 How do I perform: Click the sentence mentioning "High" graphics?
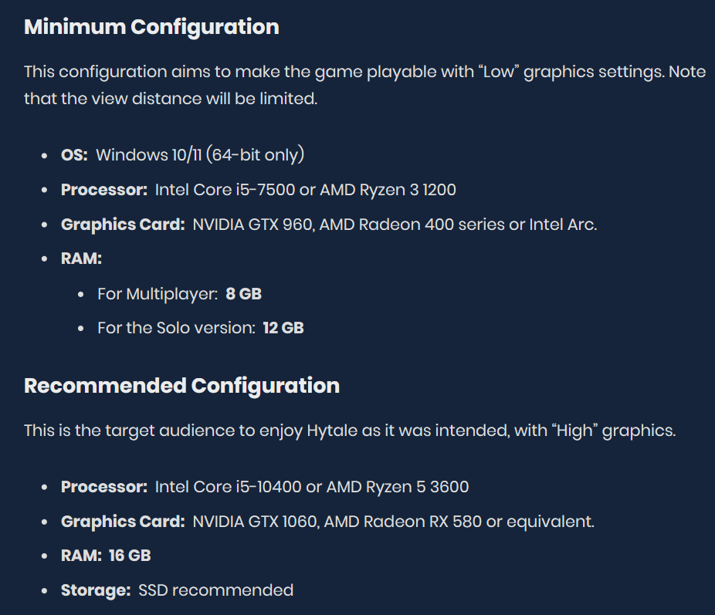349,431
